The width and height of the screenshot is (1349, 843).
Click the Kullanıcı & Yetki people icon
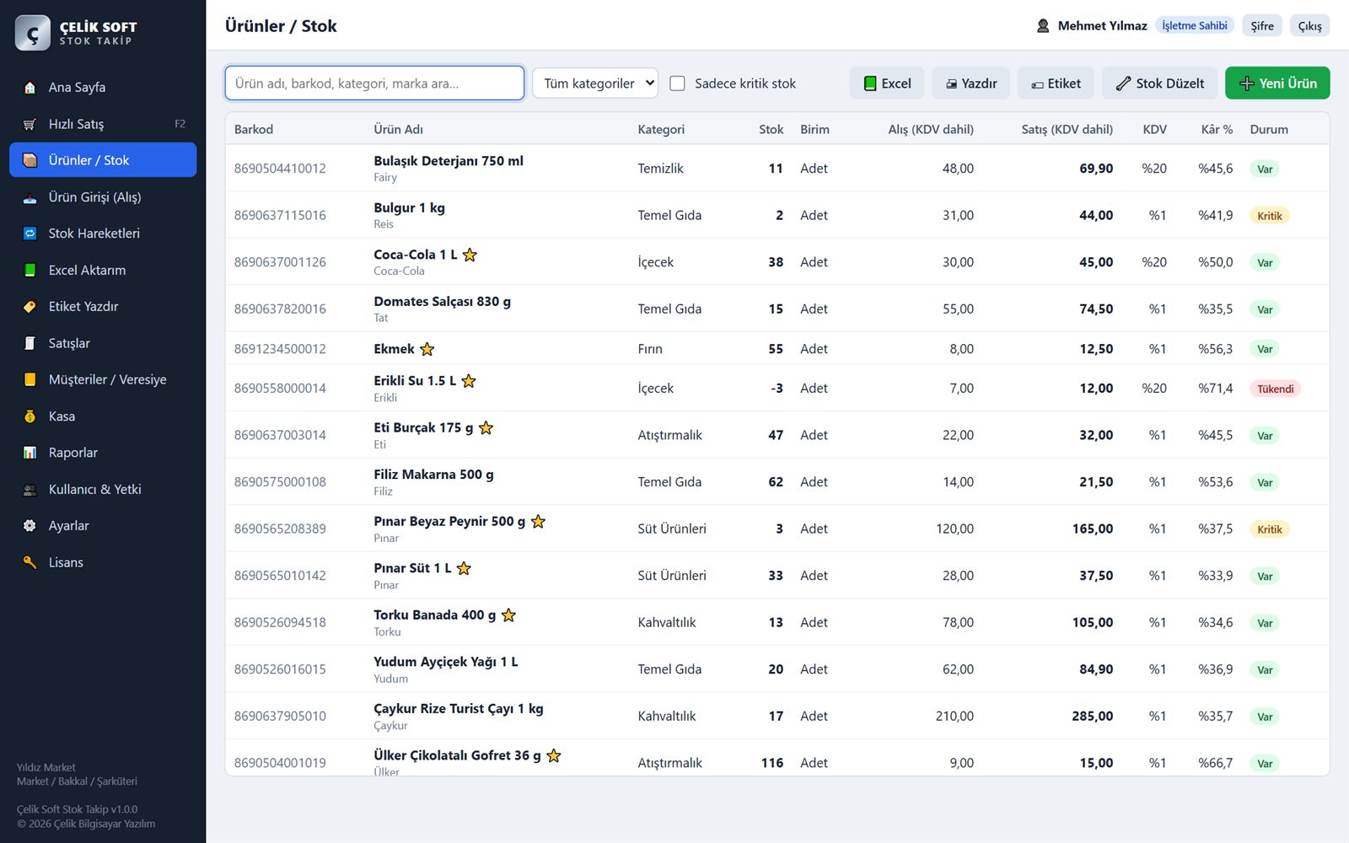tap(30, 490)
